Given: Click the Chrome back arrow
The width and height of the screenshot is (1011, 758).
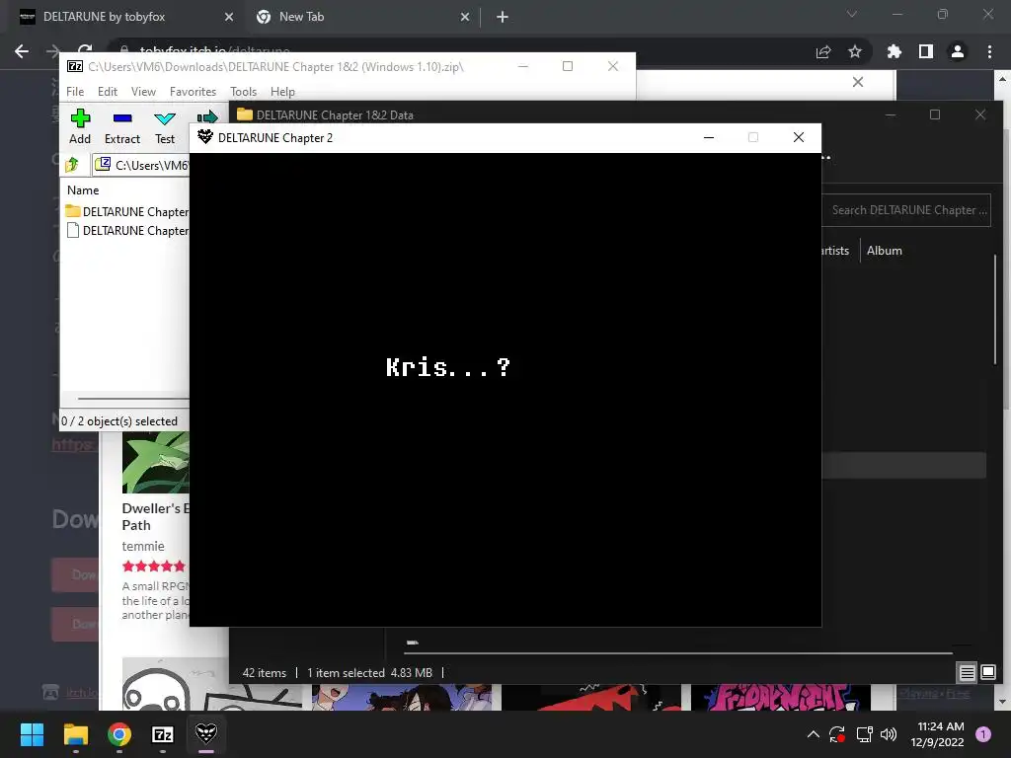Looking at the screenshot, I should pyautogui.click(x=22, y=51).
